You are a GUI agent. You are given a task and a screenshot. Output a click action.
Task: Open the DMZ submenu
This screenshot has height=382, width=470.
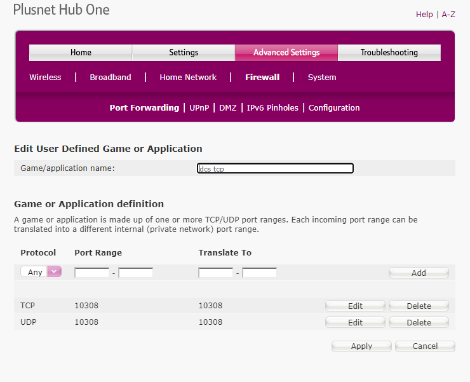click(x=228, y=107)
